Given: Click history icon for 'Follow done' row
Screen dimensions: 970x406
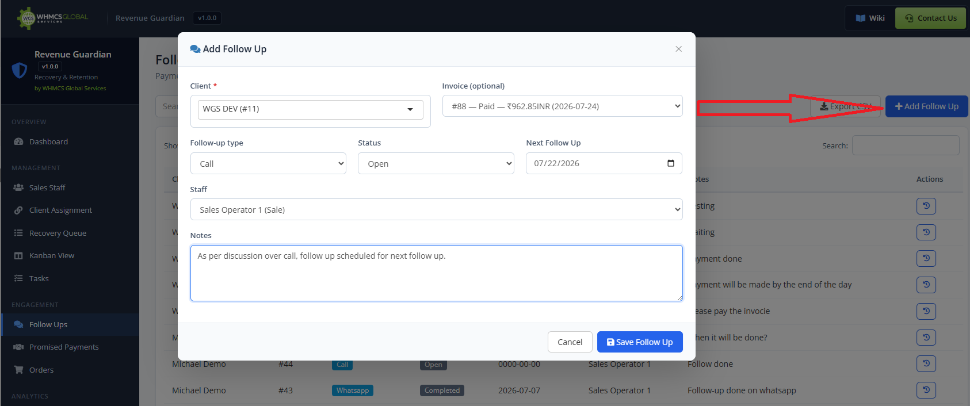Looking at the screenshot, I should (926, 364).
